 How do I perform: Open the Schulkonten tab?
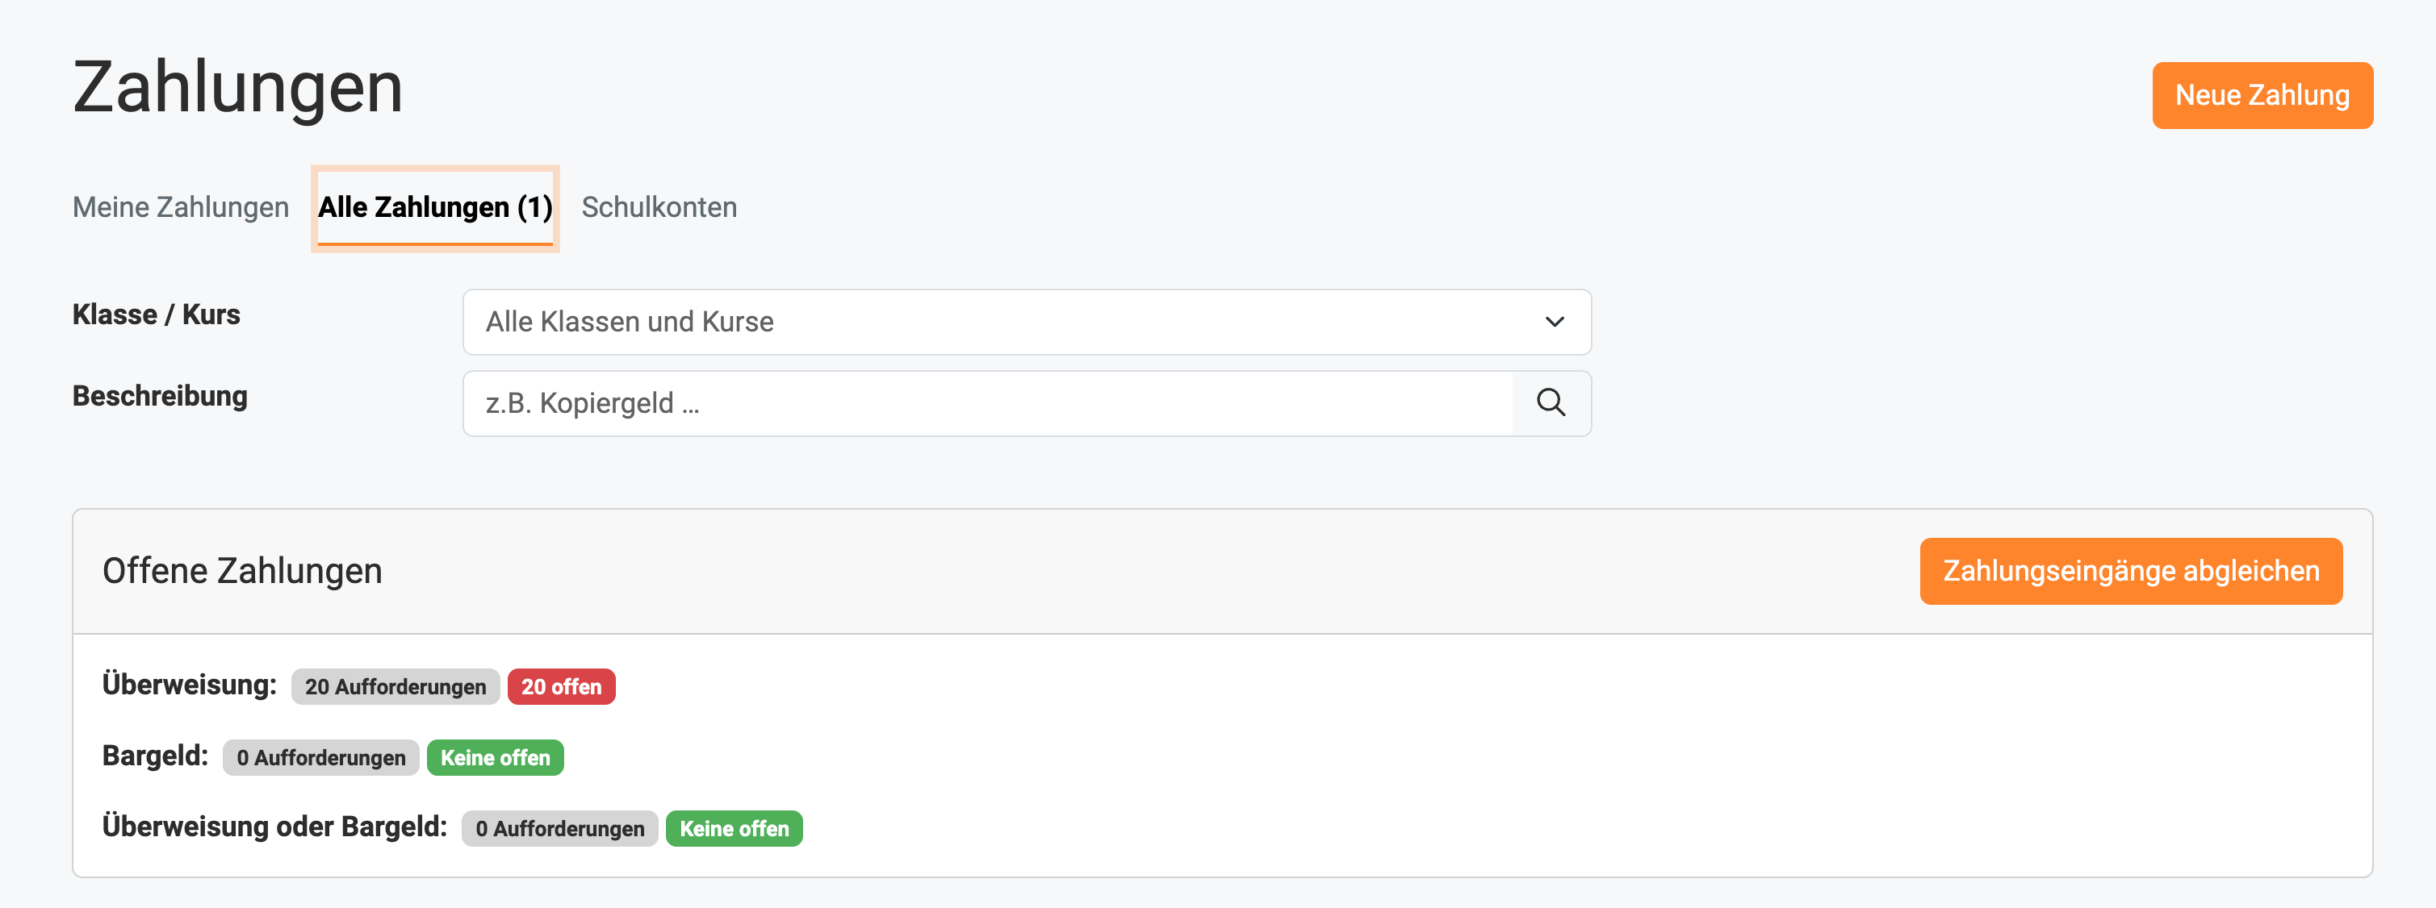coord(659,208)
